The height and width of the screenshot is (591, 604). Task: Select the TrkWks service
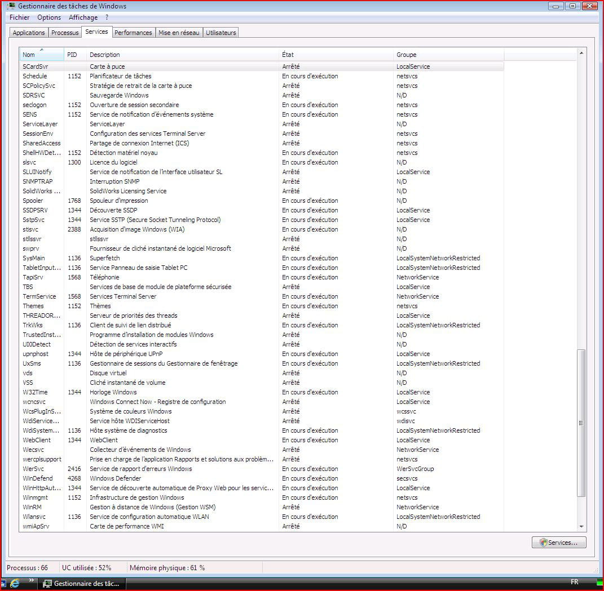pyautogui.click(x=262, y=325)
